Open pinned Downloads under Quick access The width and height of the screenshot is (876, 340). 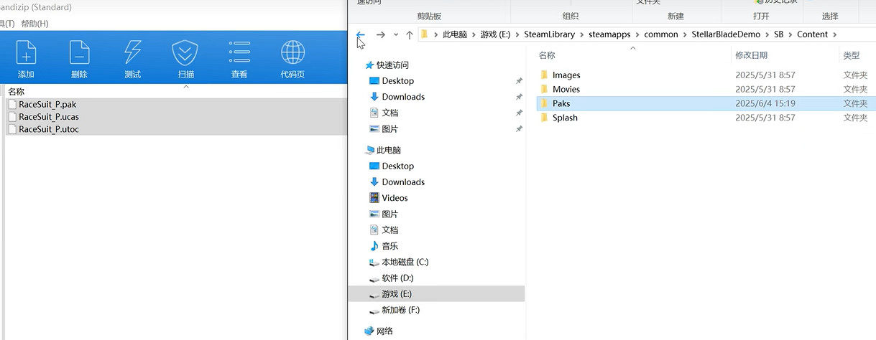(403, 97)
